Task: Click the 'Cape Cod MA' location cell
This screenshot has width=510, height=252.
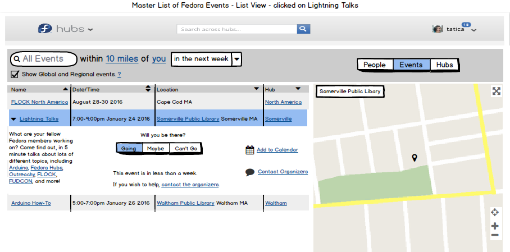Action: 174,102
